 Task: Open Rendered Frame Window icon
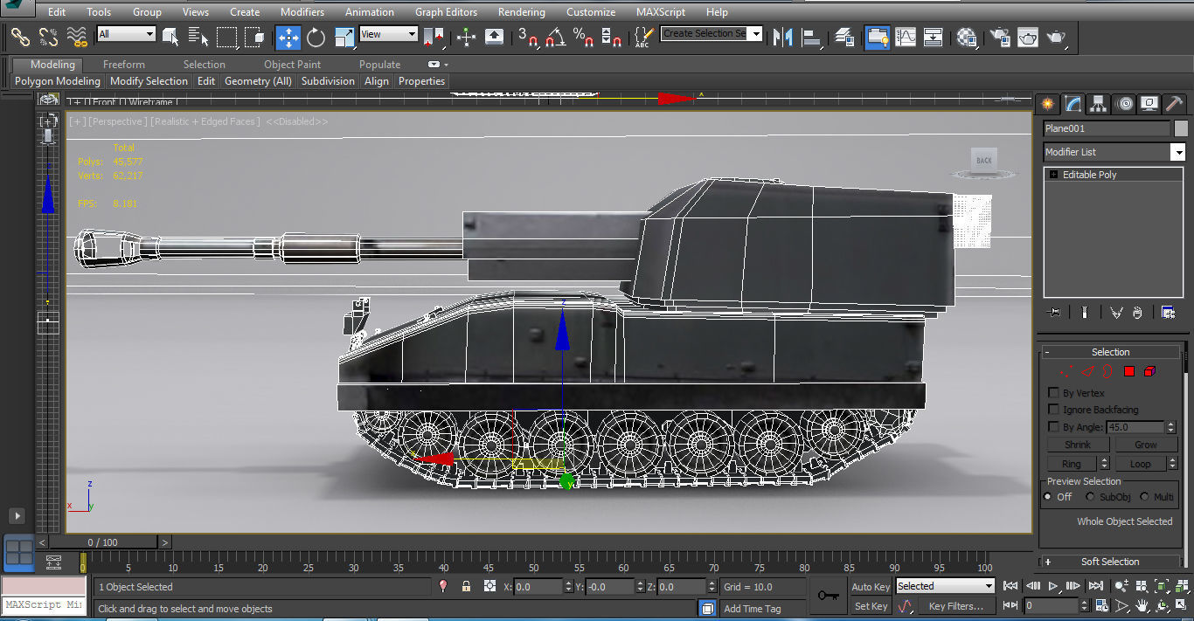[x=1028, y=37]
